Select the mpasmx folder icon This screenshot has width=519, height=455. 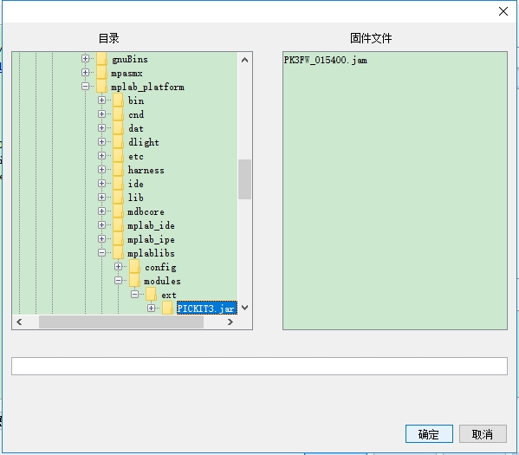pos(101,73)
